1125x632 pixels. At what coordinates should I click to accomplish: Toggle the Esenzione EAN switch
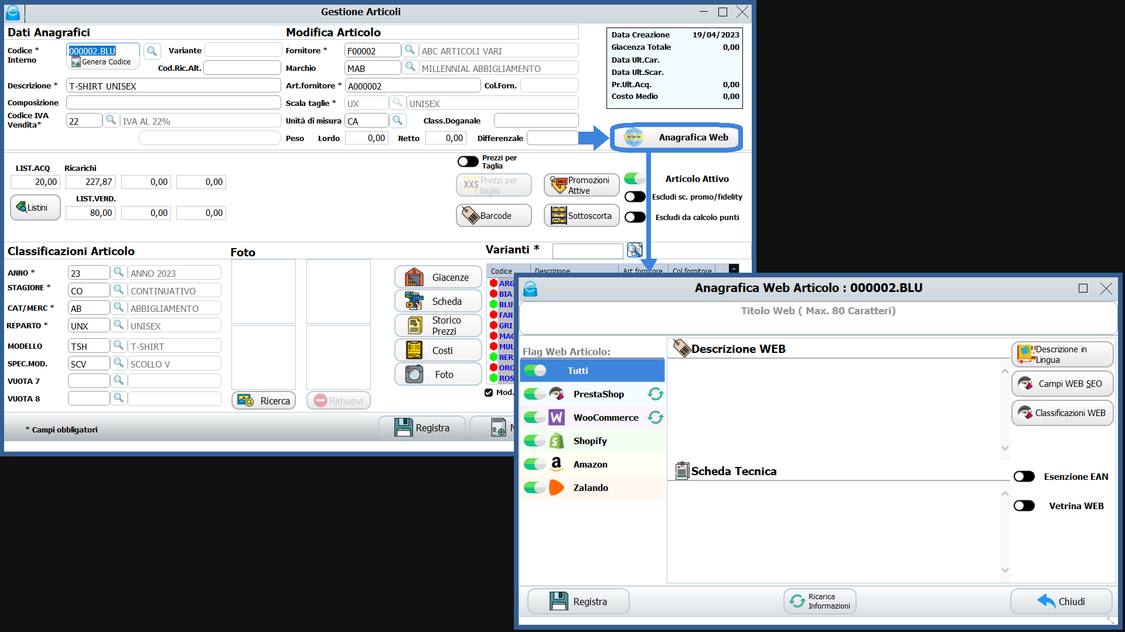click(1024, 476)
